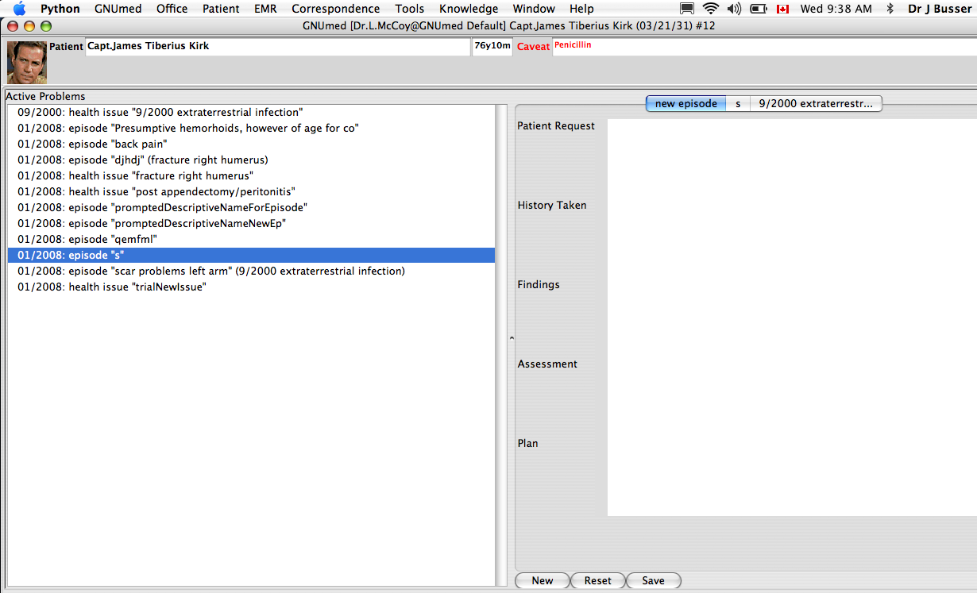977x593 pixels.
Task: Open the Help menu
Action: pyautogui.click(x=581, y=9)
